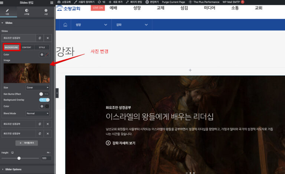Image resolution: width=285 pixels, height=174 pixels.
Task: Click the global color icon beside Image Color
Action: point(42,55)
